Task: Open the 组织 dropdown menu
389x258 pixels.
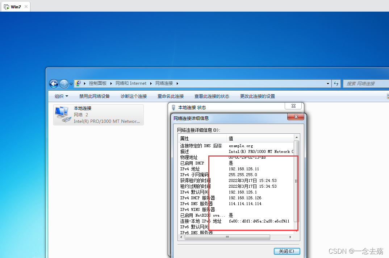Action: tap(61, 96)
